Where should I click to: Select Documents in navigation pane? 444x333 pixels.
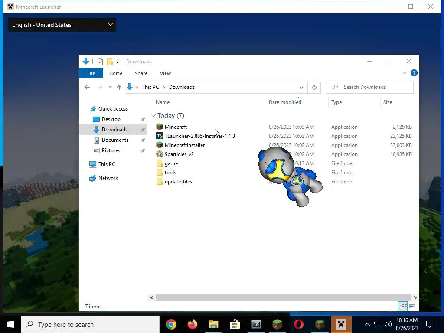pos(115,140)
